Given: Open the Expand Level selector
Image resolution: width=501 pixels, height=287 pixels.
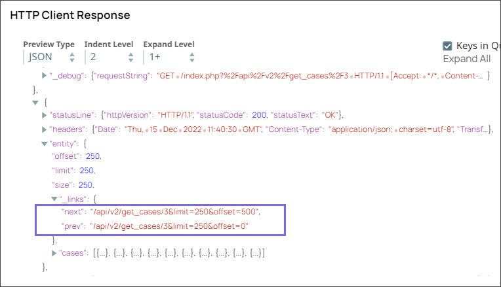Looking at the screenshot, I should click(x=169, y=58).
